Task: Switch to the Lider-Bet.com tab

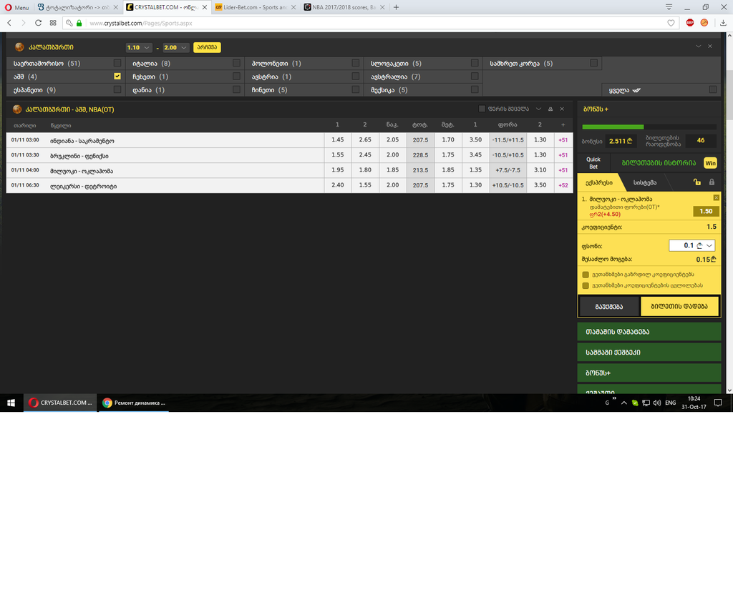Action: coord(255,7)
